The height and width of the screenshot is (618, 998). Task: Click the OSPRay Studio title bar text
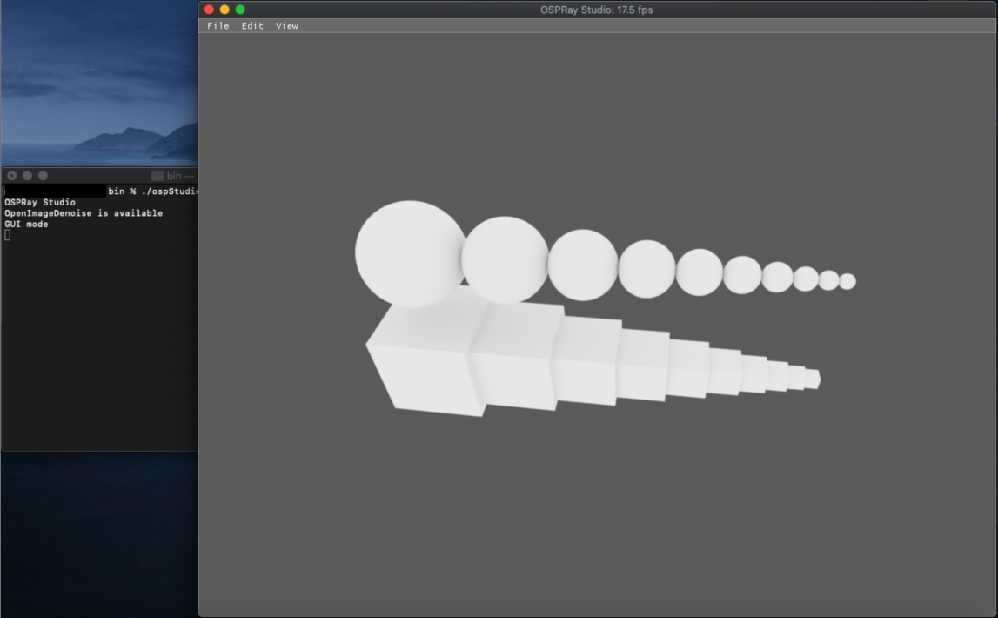tap(596, 10)
